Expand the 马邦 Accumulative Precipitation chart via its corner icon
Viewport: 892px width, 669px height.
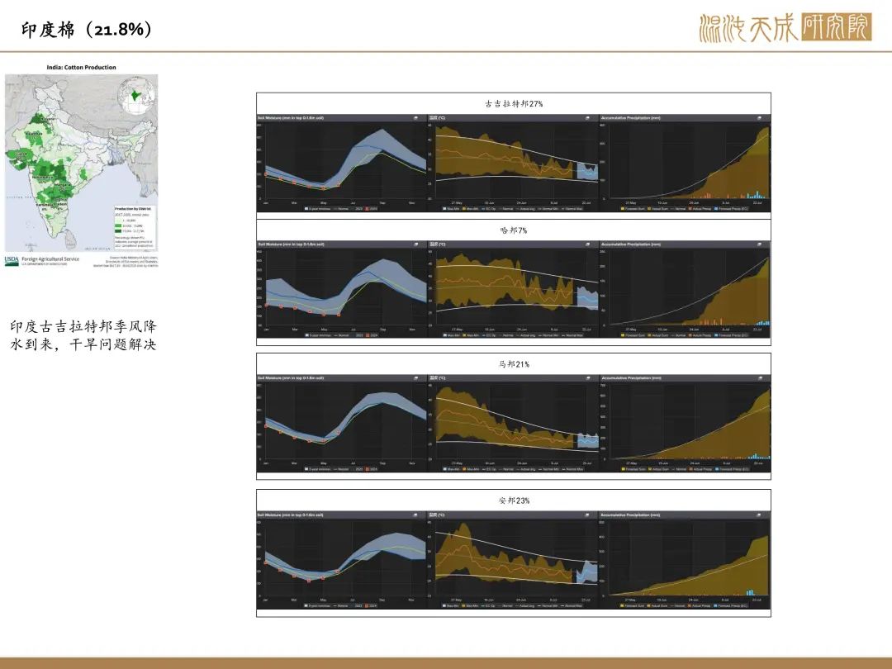[x=760, y=377]
